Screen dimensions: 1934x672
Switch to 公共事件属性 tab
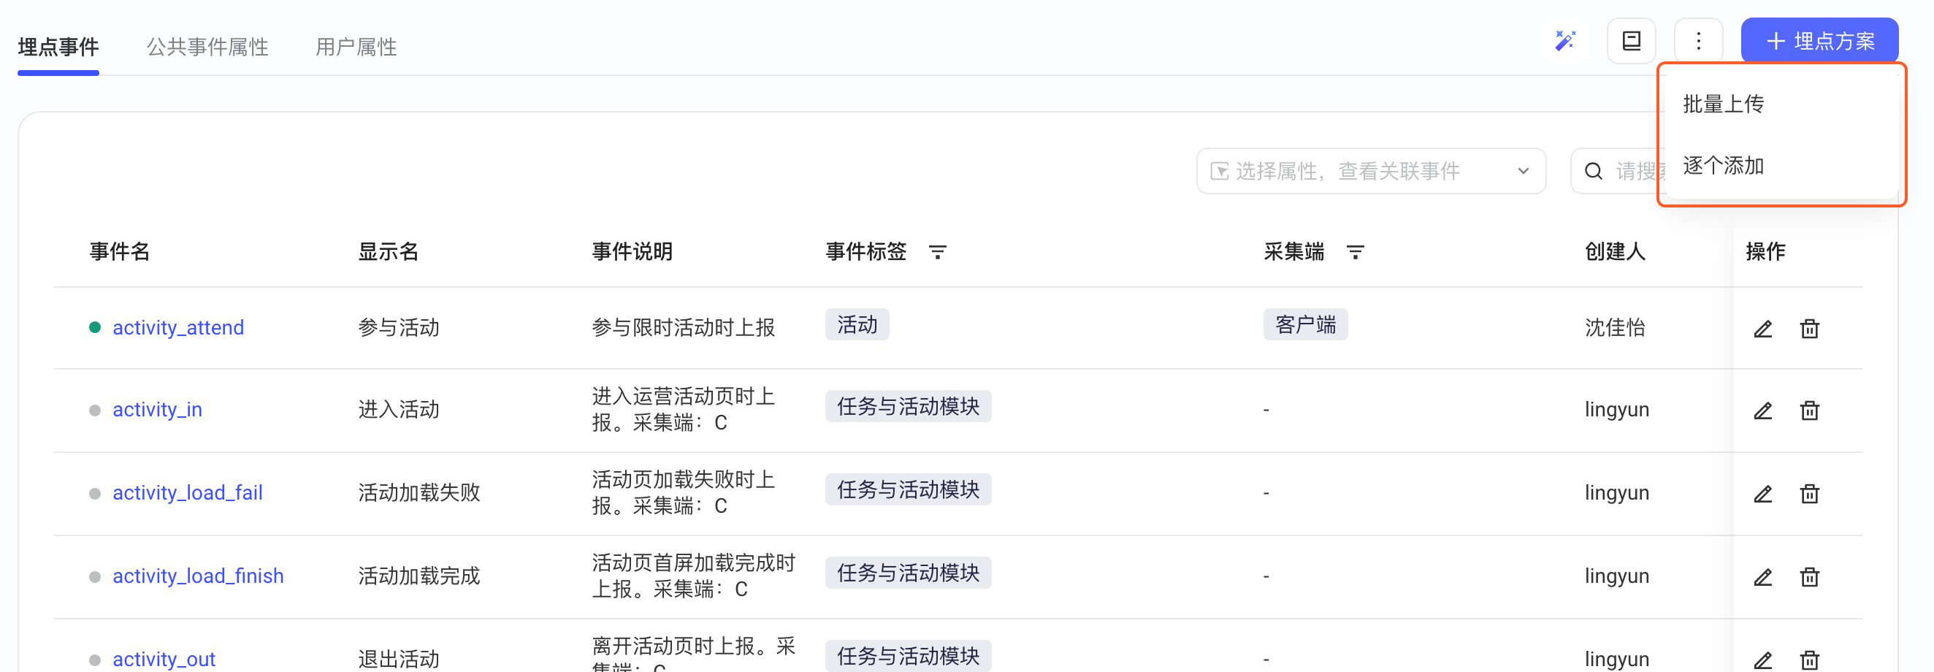point(207,47)
